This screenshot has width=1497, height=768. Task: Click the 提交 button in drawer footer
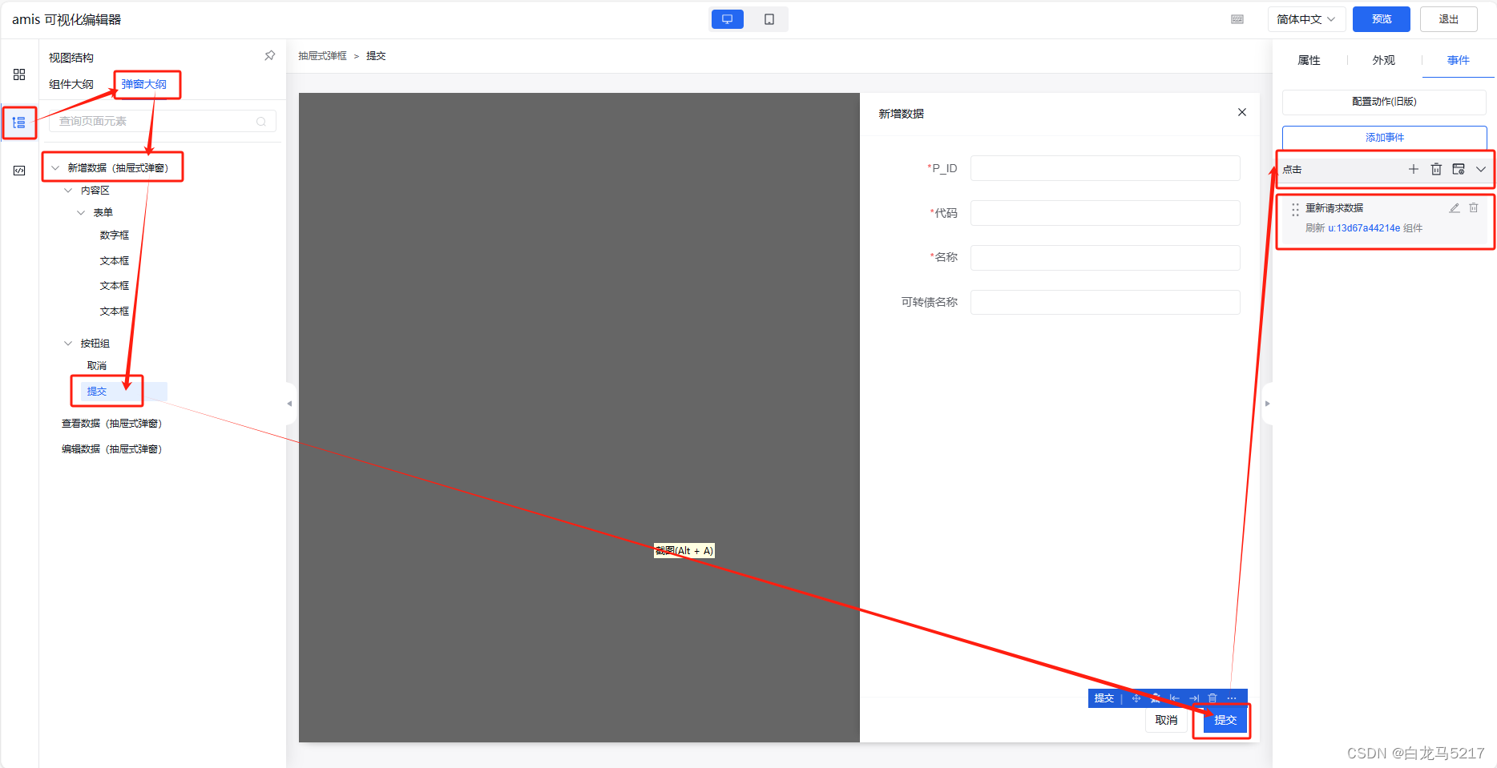[x=1225, y=720]
